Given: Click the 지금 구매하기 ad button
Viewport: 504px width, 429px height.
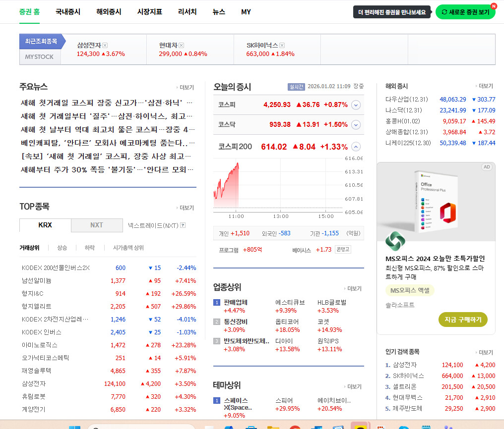Looking at the screenshot, I should coord(463,320).
